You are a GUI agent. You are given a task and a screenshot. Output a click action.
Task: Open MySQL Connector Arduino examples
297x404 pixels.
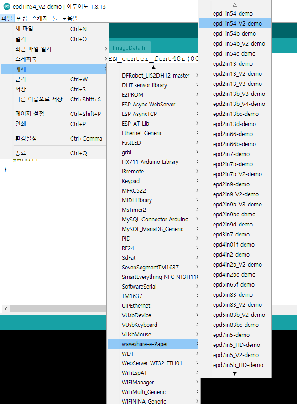[x=153, y=219]
